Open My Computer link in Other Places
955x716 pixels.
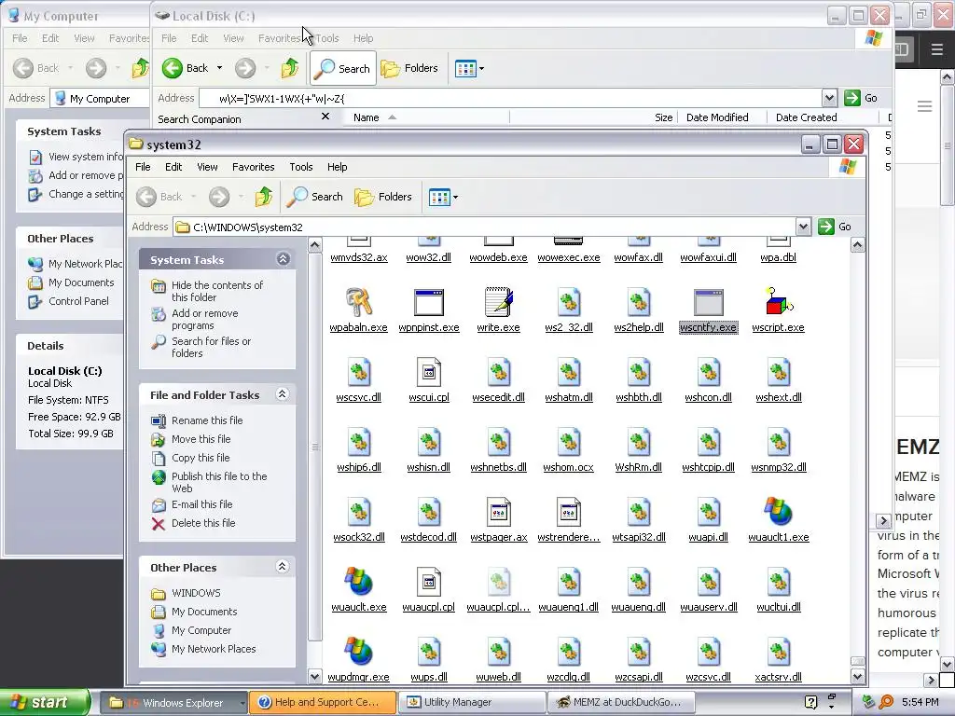coord(201,630)
